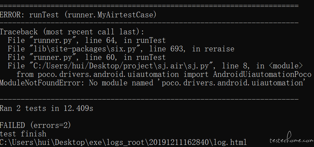Click the six.py line 693 reraise entry

121,49
